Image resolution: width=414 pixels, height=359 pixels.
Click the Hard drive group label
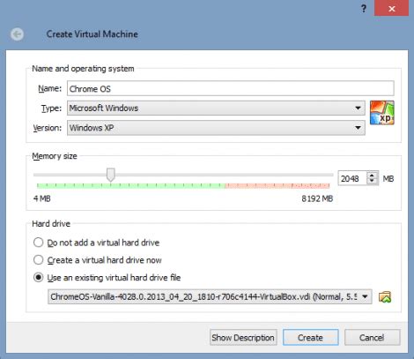pos(51,224)
